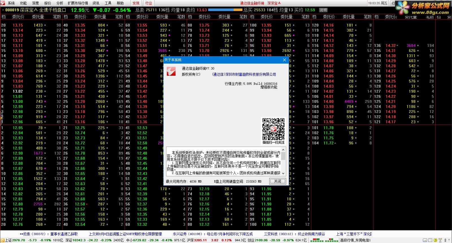This screenshot has height=243, width=452.
Task: Click the first 委托量 column header
Action: click(38, 17)
